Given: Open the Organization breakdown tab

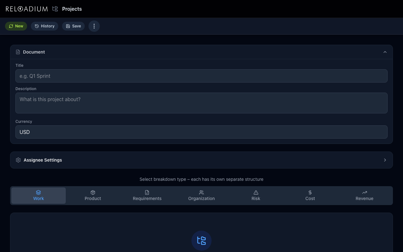Looking at the screenshot, I should click(x=201, y=196).
